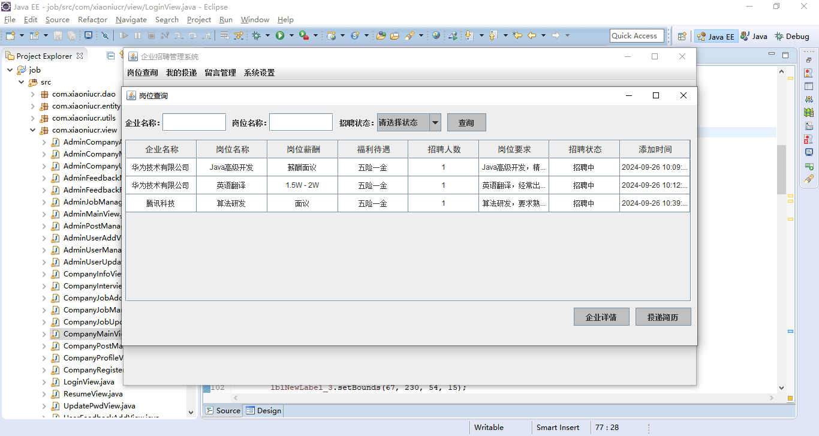Click the map icon in right trim bar

click(x=809, y=112)
